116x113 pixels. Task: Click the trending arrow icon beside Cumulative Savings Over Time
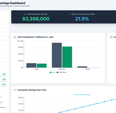pyautogui.click(x=15, y=90)
